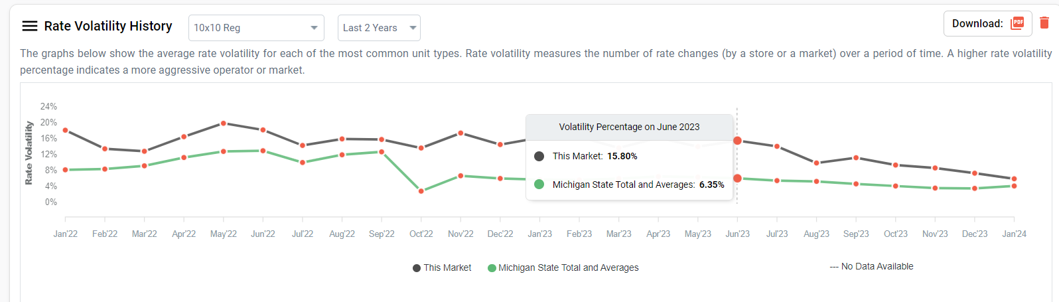This screenshot has height=302, width=1059.
Task: Click This Market data point for May'22
Action: [x=224, y=123]
